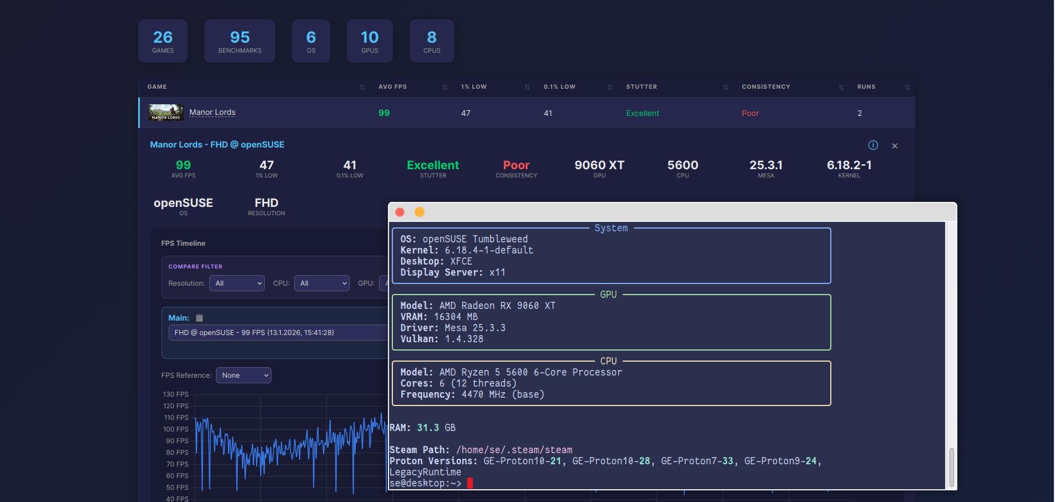Close the Manor Lords detail panel

coord(895,146)
